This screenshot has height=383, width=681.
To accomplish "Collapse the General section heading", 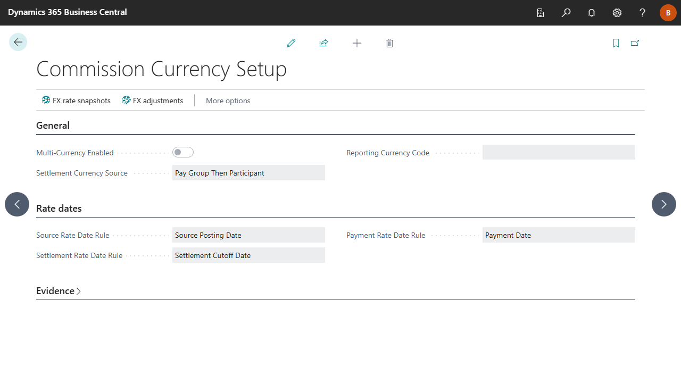I will click(x=53, y=126).
